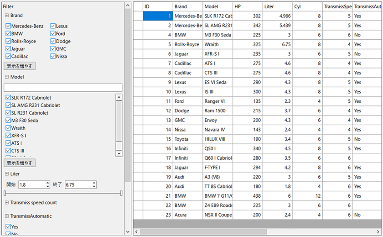Toggle the Jaguar brand checkbox
This screenshot has width=383, height=237.
(8, 49)
